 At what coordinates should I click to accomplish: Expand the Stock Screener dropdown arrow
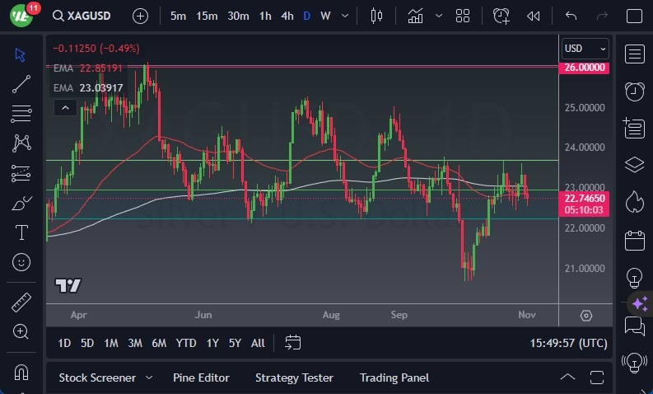[x=149, y=378]
